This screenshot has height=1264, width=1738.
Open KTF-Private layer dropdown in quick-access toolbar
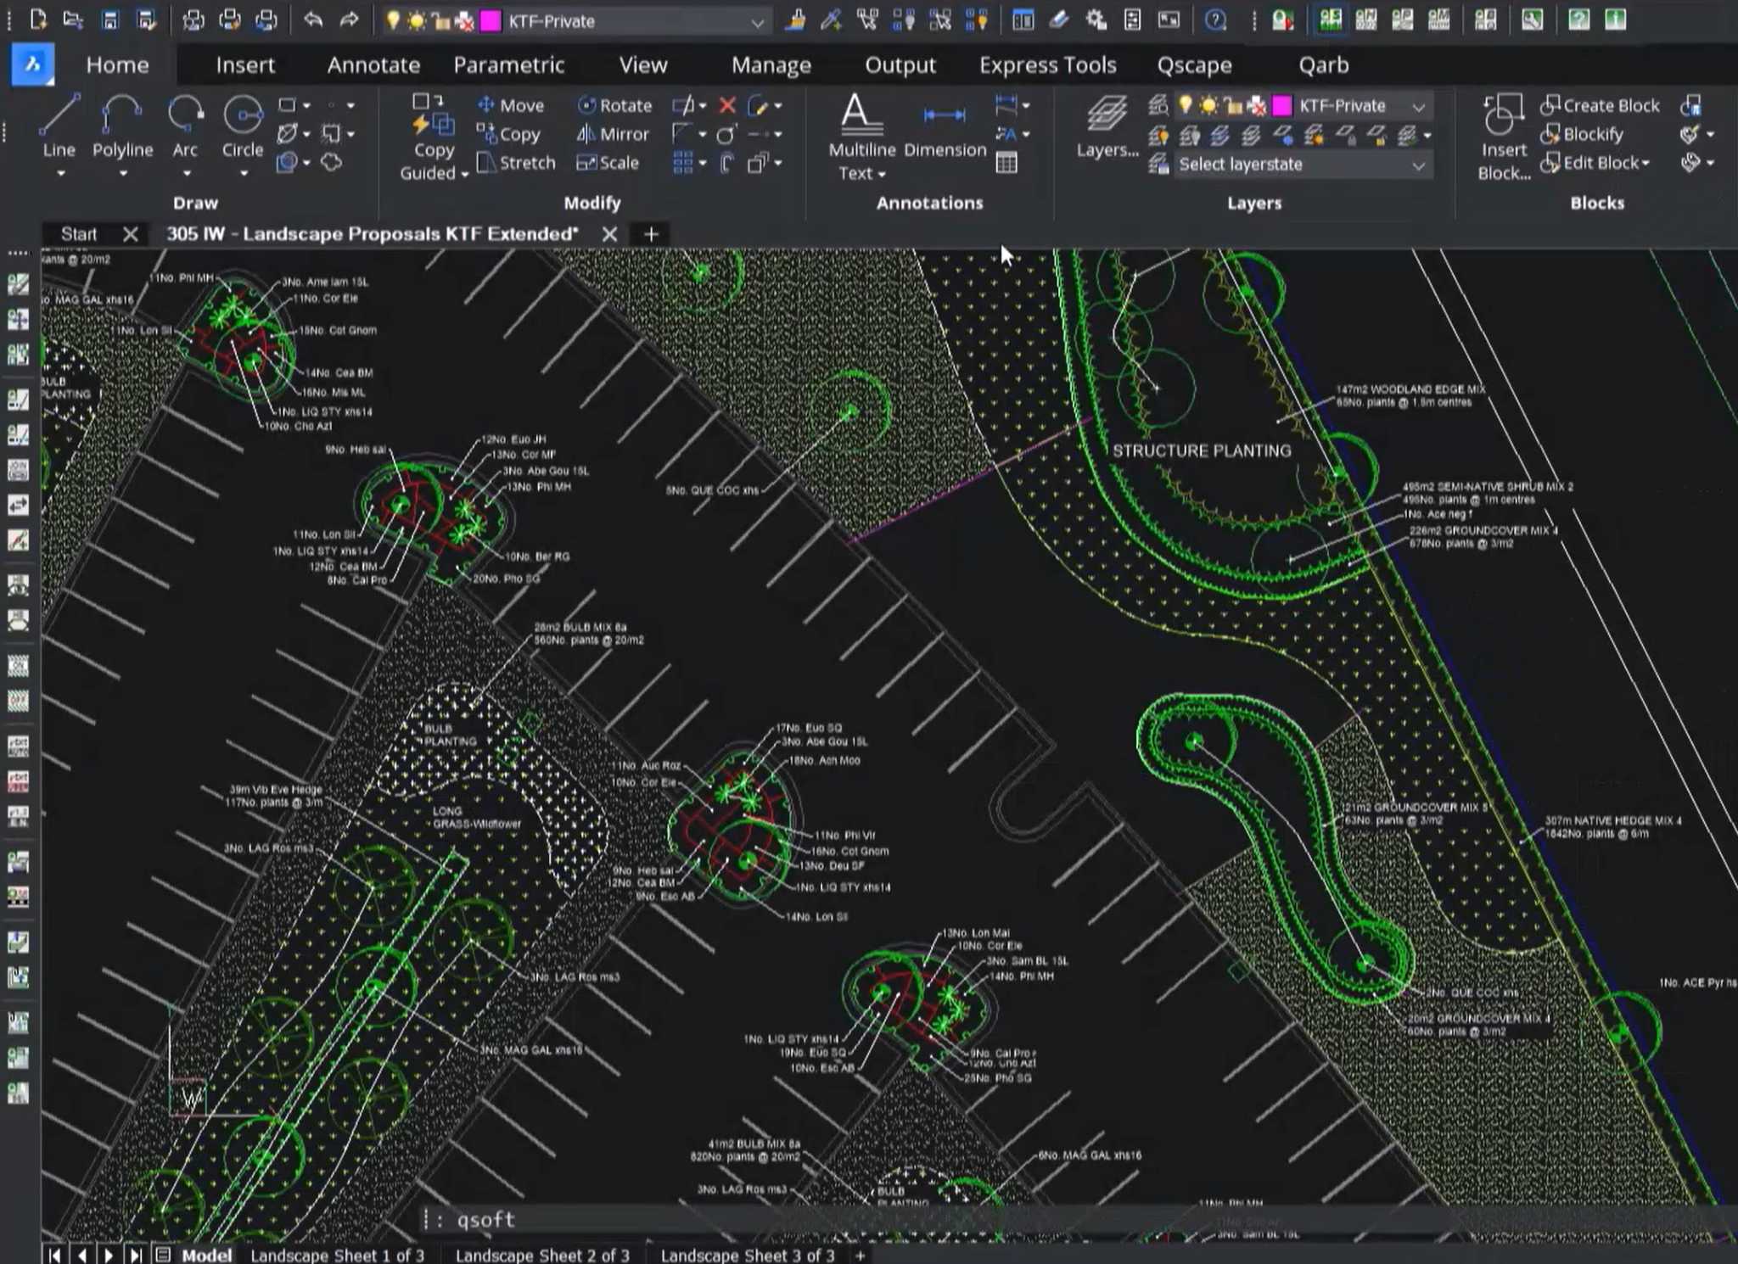click(x=757, y=22)
